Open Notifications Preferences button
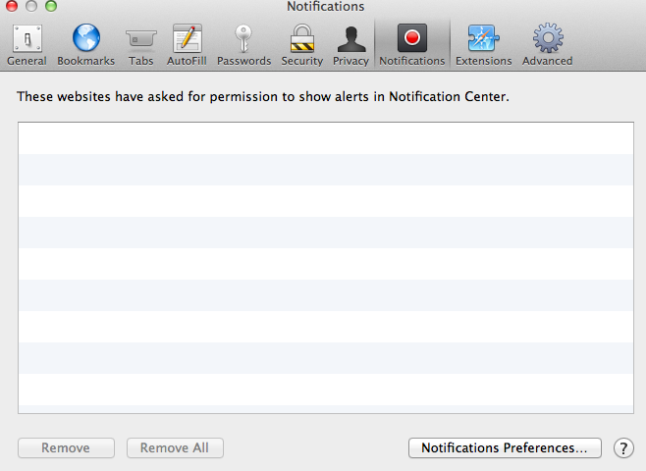This screenshot has width=646, height=471. 505,447
